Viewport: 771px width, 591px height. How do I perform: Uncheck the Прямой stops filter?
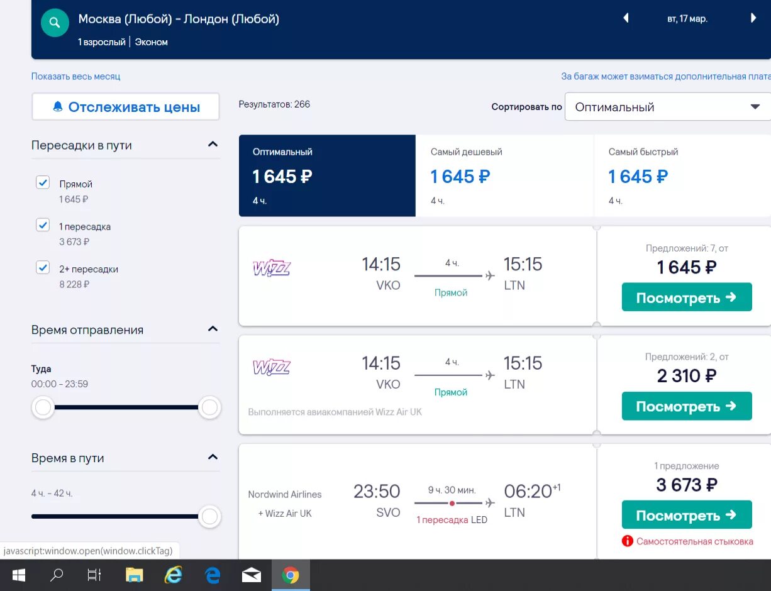(43, 182)
